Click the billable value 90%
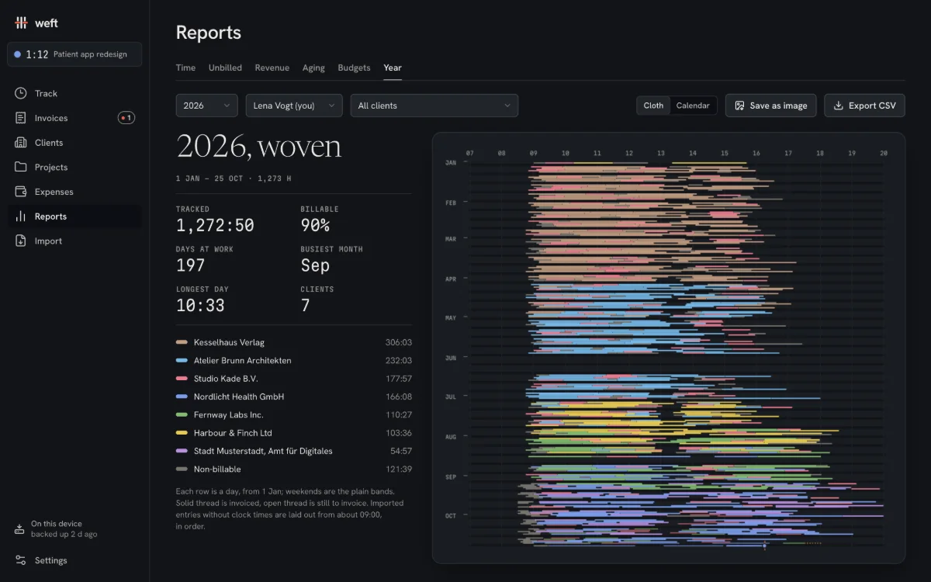The image size is (931, 582). coord(315,225)
